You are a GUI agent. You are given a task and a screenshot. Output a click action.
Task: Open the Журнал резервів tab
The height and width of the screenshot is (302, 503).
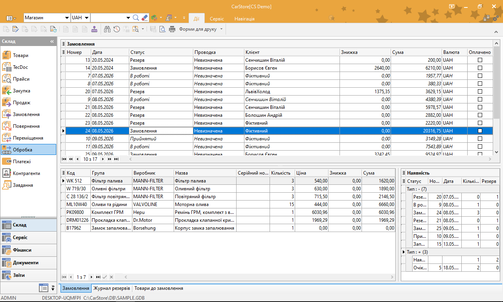coord(112,288)
